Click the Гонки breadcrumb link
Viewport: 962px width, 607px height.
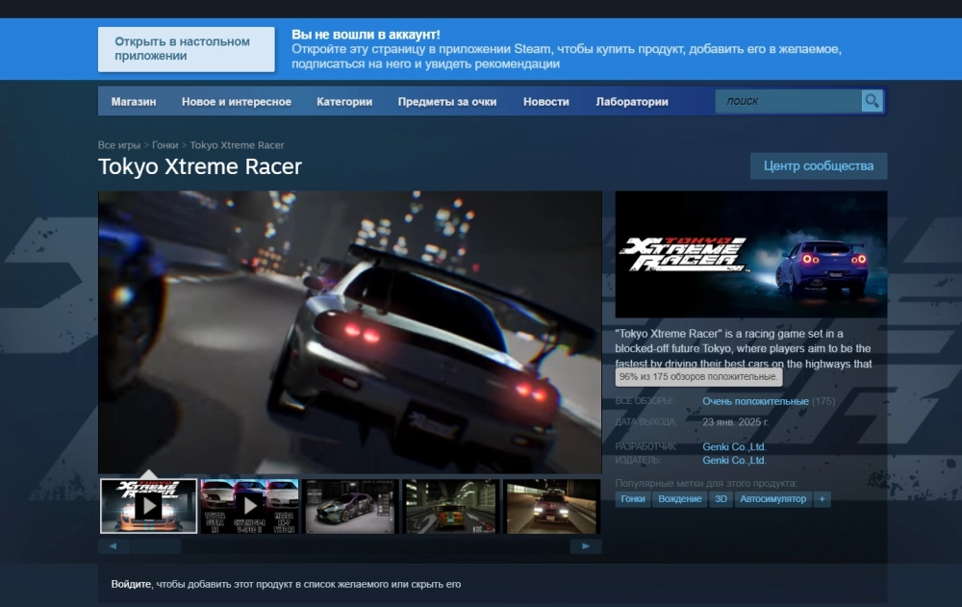point(165,145)
